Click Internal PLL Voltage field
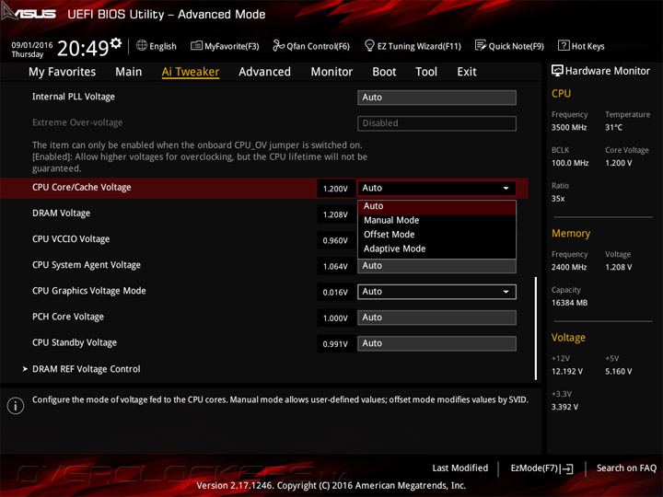The image size is (663, 497). pyautogui.click(x=436, y=98)
